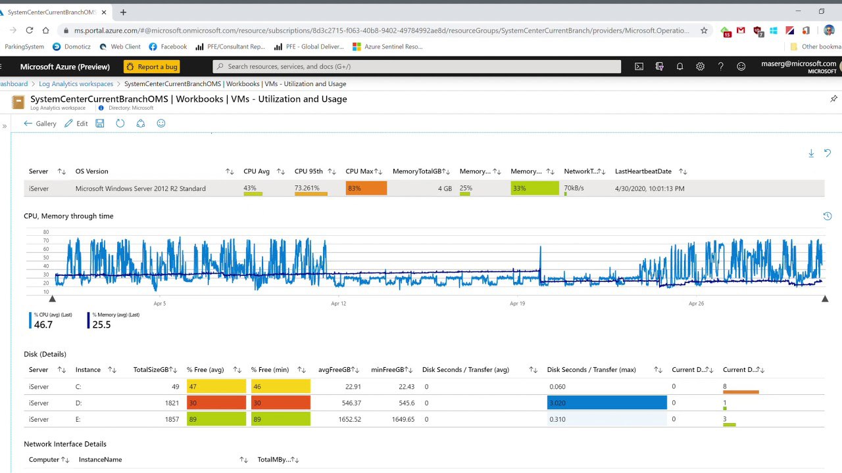
Task: Open Azure header feedback smiley
Action: [x=741, y=66]
